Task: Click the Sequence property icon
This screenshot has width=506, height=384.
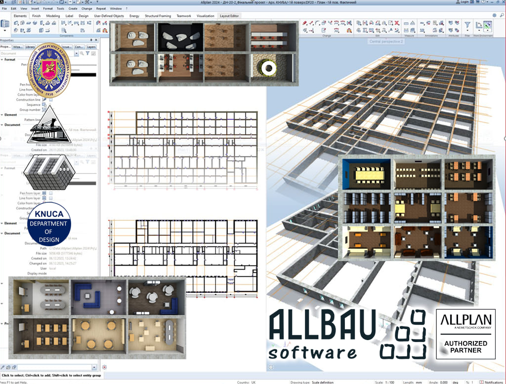Action: click(44, 105)
